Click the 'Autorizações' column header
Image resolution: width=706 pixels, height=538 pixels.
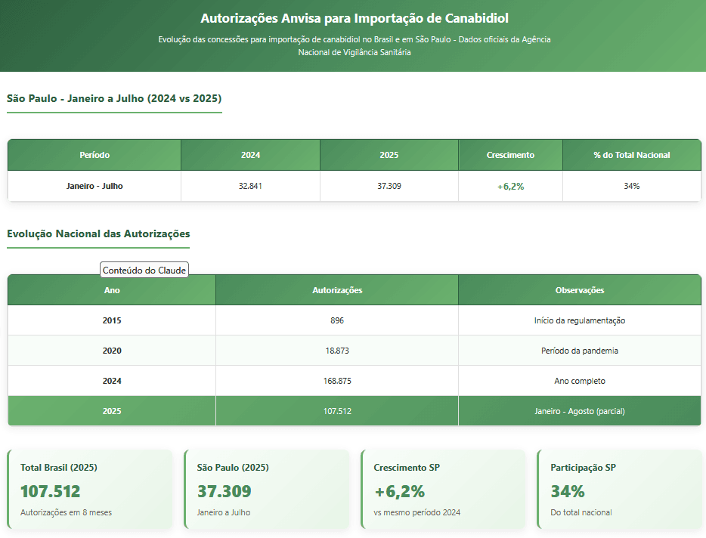click(337, 290)
